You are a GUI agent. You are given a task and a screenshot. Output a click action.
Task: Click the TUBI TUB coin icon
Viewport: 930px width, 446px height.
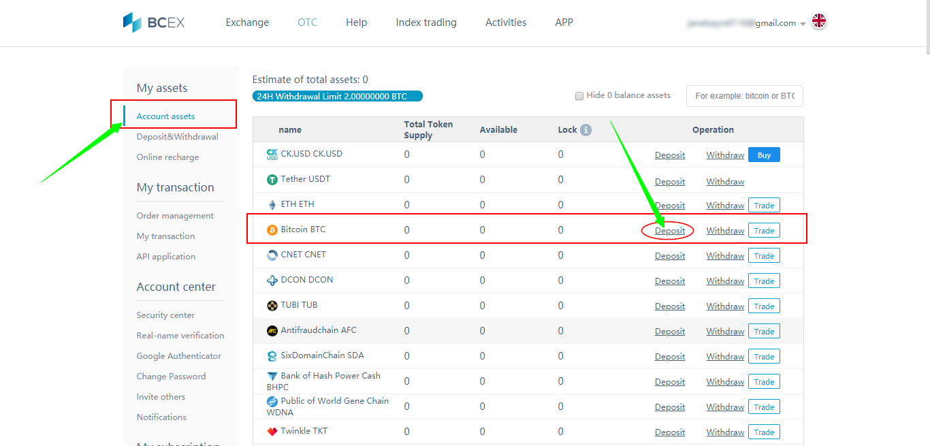click(272, 306)
